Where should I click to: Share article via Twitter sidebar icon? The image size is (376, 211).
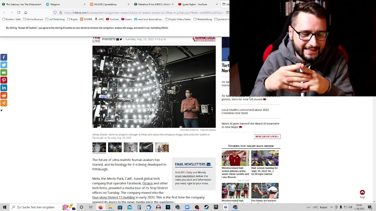(x=4, y=65)
